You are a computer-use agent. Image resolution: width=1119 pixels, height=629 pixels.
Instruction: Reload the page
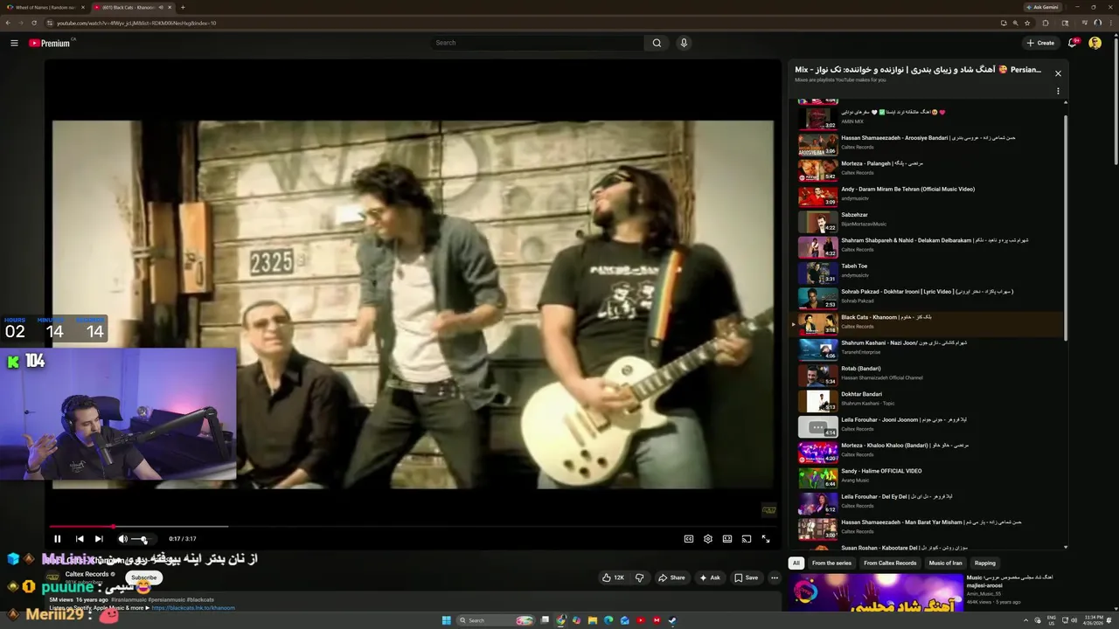34,23
